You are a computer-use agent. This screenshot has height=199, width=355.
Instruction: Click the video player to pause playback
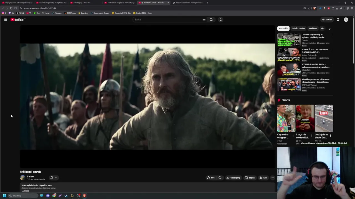148,97
